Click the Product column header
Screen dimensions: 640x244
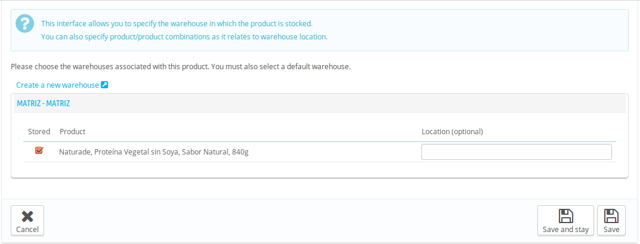[x=72, y=131]
